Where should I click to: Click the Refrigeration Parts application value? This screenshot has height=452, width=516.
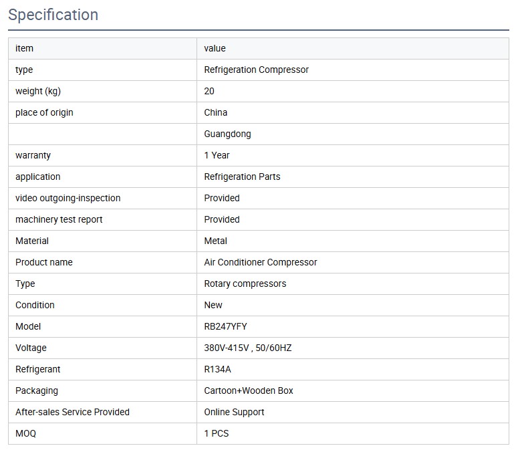[x=242, y=177]
